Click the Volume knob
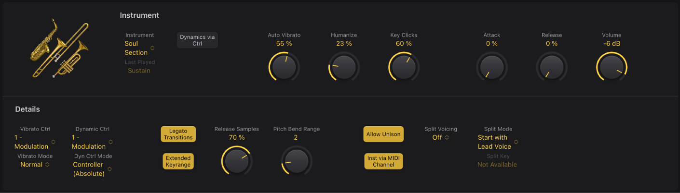Screen dimensions: 680x193 click(x=611, y=66)
